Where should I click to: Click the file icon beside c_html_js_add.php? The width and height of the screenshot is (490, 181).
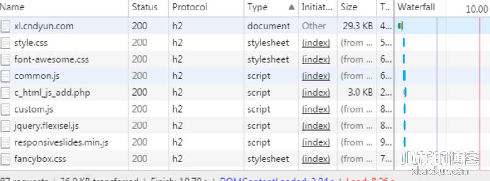click(x=5, y=93)
